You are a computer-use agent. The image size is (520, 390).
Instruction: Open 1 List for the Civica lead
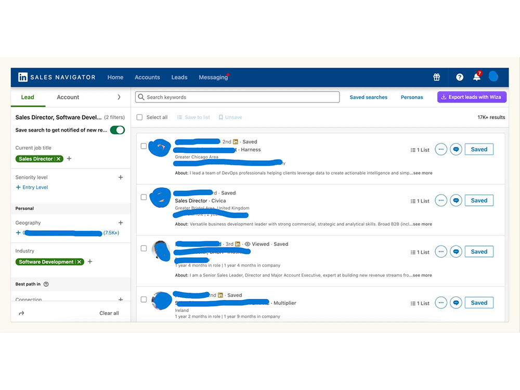(420, 201)
